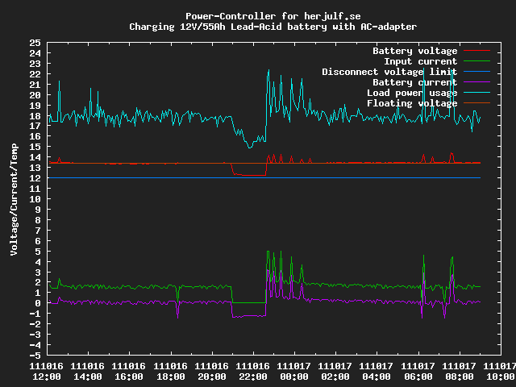
Task: Click the "Battery voltage" legend label
Action: [414, 51]
